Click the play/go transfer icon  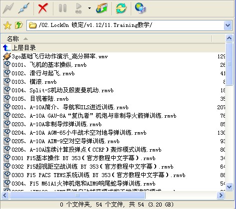click(78, 8)
